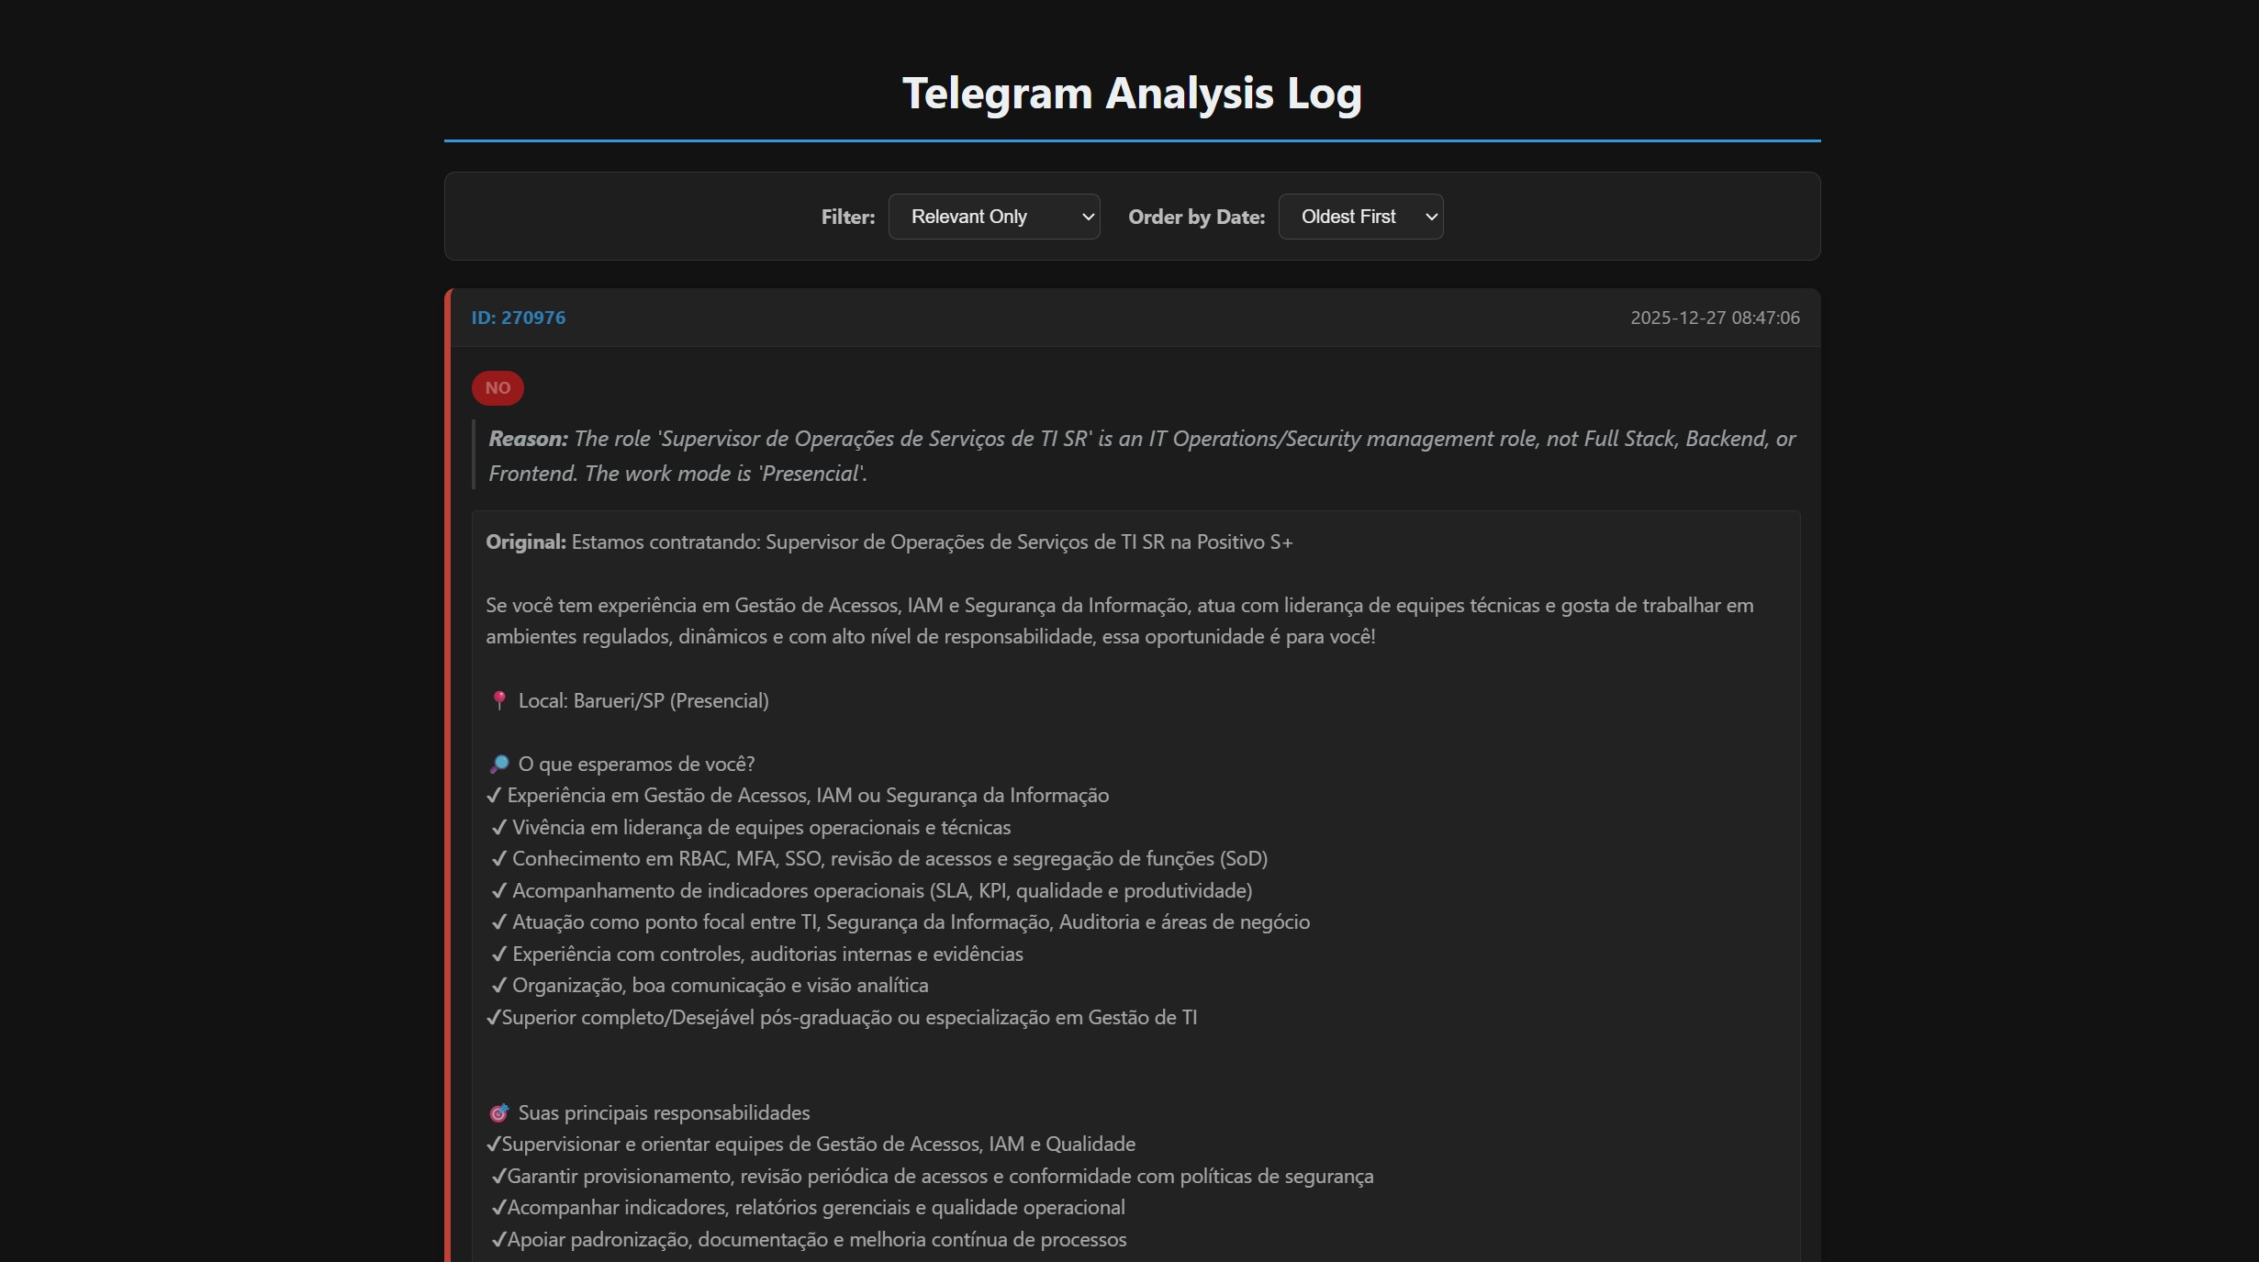Viewport: 2259px width, 1262px height.
Task: Click the checkmark before Conhecimento em RBAC, MFA
Action: pos(499,859)
